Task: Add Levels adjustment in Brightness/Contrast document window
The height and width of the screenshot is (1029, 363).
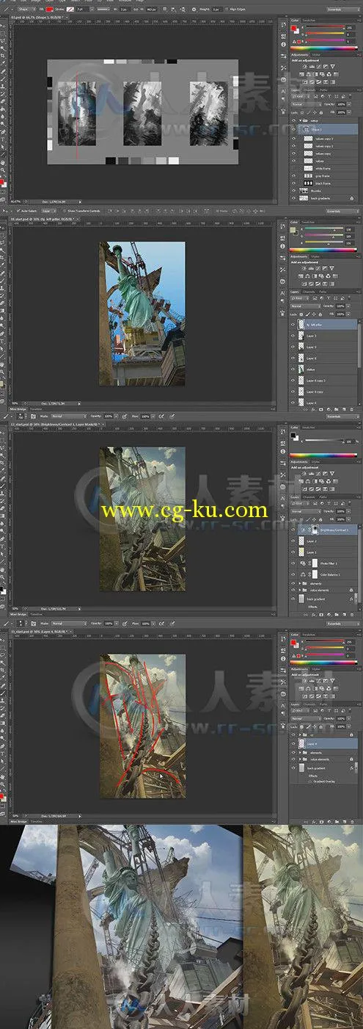Action: pos(311,474)
